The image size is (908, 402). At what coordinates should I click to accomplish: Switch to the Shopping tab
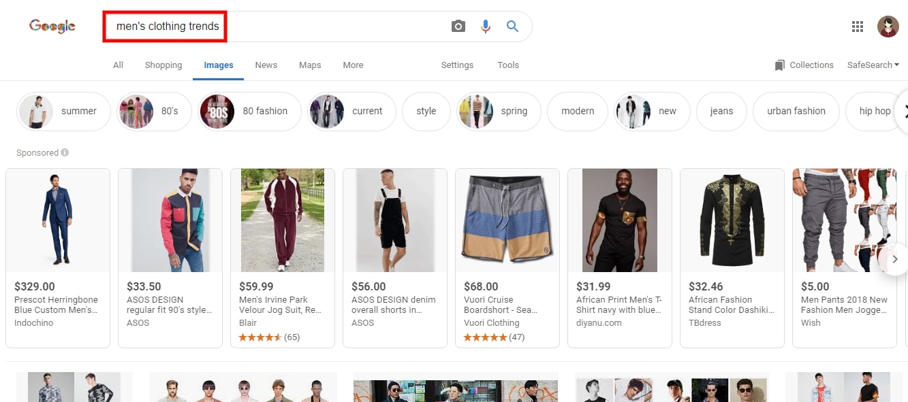click(x=163, y=65)
